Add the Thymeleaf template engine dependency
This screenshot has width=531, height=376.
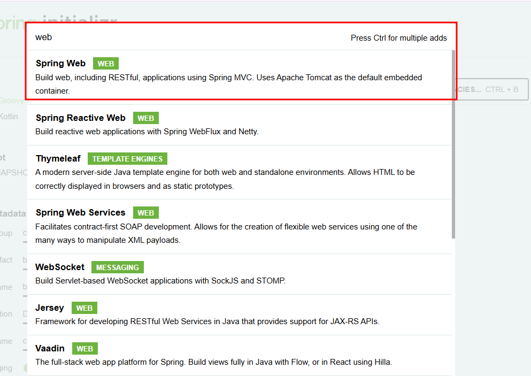[240, 172]
